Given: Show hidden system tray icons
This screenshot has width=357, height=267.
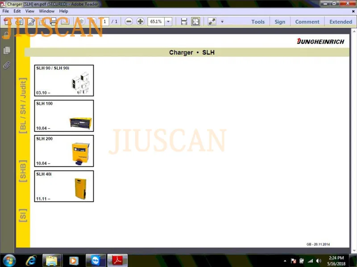Looking at the screenshot, I should tap(285, 260).
